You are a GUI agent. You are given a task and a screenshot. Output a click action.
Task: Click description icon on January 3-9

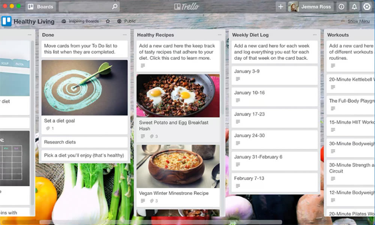[238, 79]
